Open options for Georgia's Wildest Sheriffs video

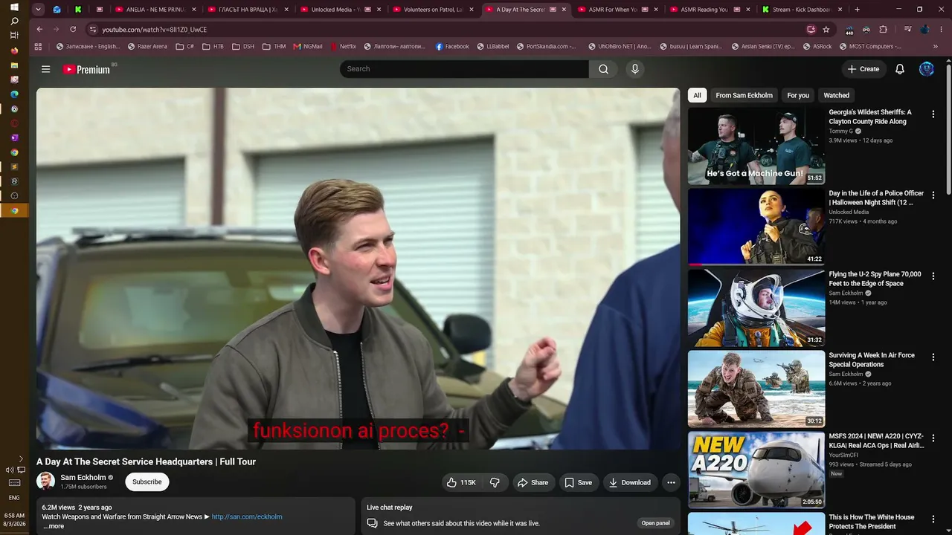pos(933,114)
